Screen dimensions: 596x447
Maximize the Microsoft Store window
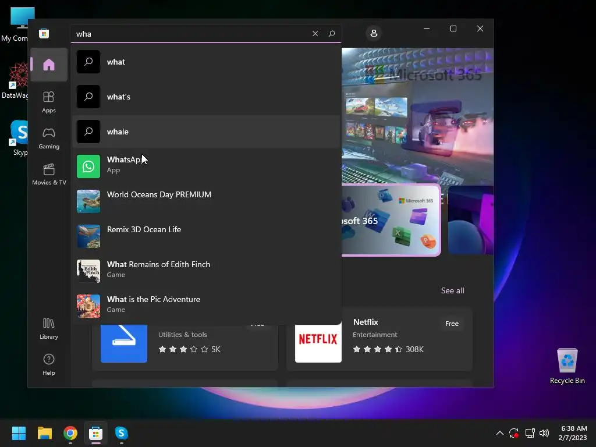tap(453, 29)
